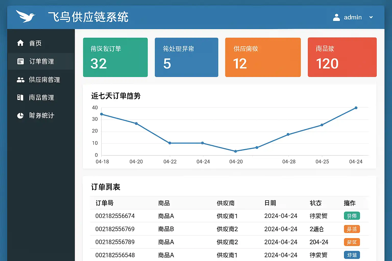This screenshot has height=261, width=392.
Task: Select 首页 in the sidebar menu
Action: (x=35, y=43)
